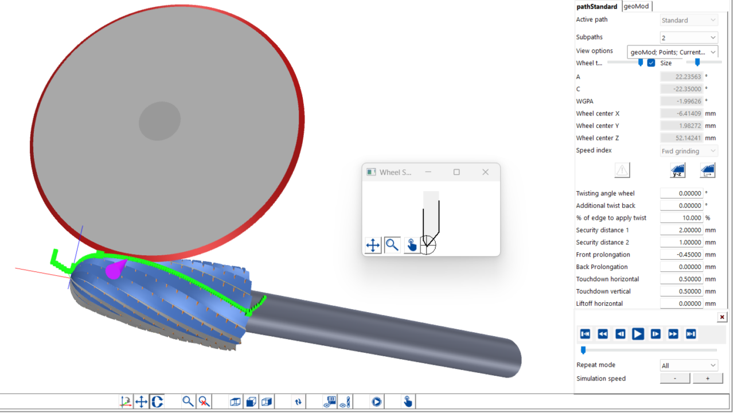Click the pointing hand icon in bottom toolbar
Screen dimensions: 734x413
coord(408,402)
